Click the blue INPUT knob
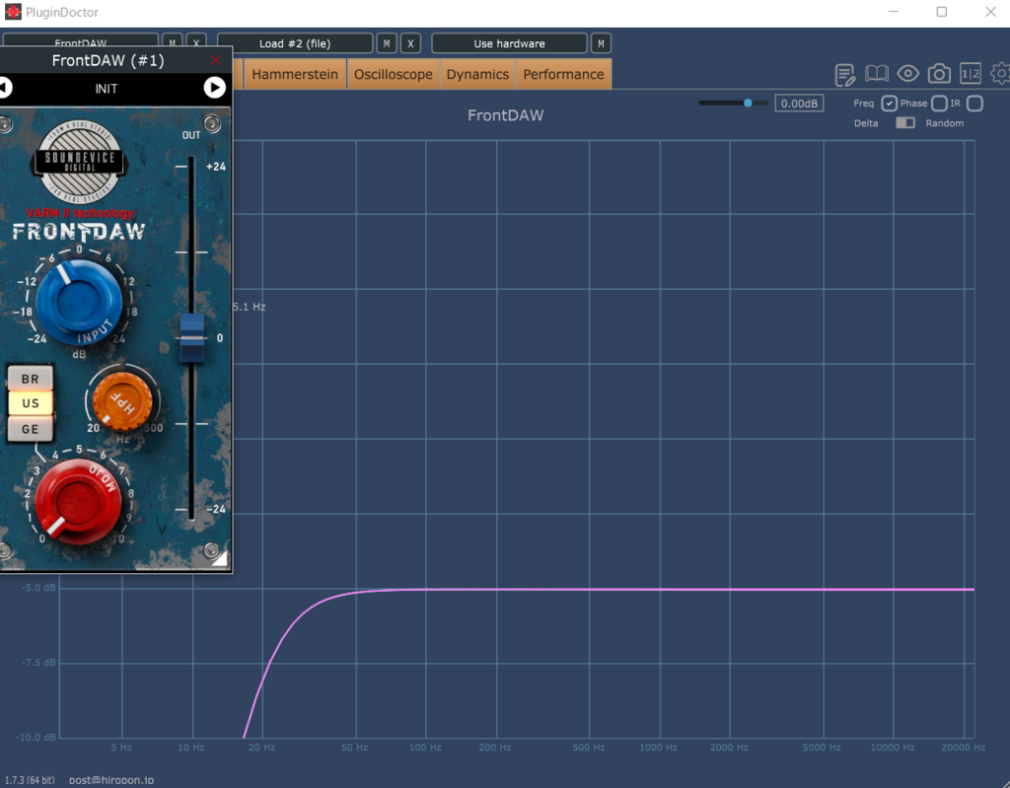1010x788 pixels. [x=79, y=302]
